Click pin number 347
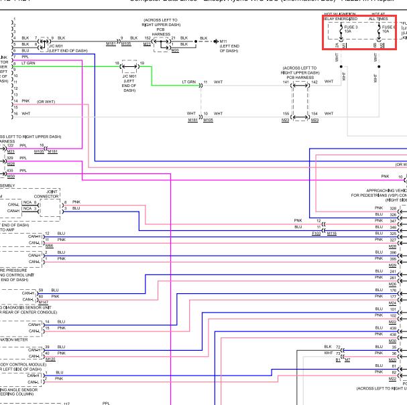 pyautogui.click(x=393, y=221)
